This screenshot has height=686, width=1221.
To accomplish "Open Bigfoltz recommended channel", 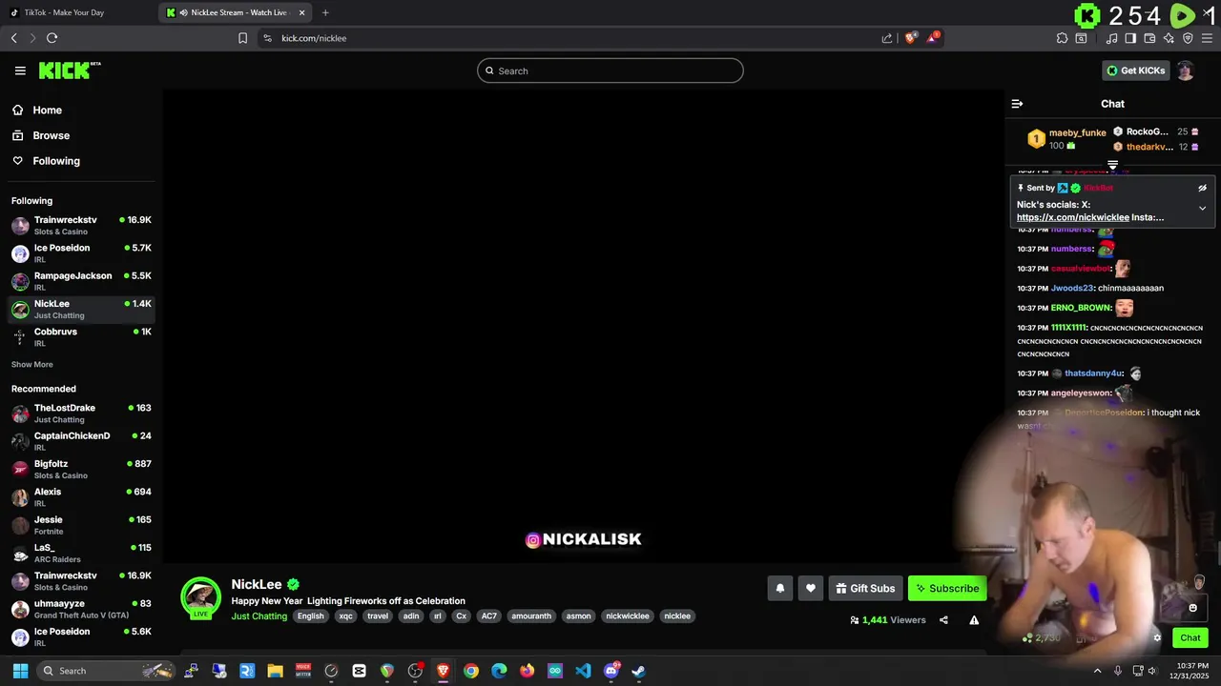I will coord(81,470).
